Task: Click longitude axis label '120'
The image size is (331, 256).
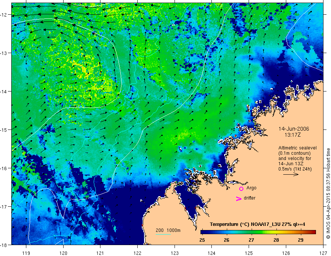Action: pos(63,253)
